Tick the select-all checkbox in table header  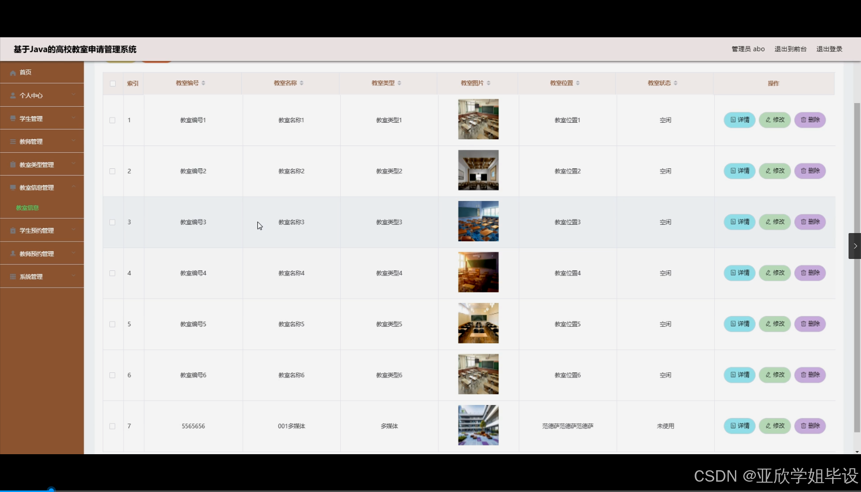tap(113, 83)
